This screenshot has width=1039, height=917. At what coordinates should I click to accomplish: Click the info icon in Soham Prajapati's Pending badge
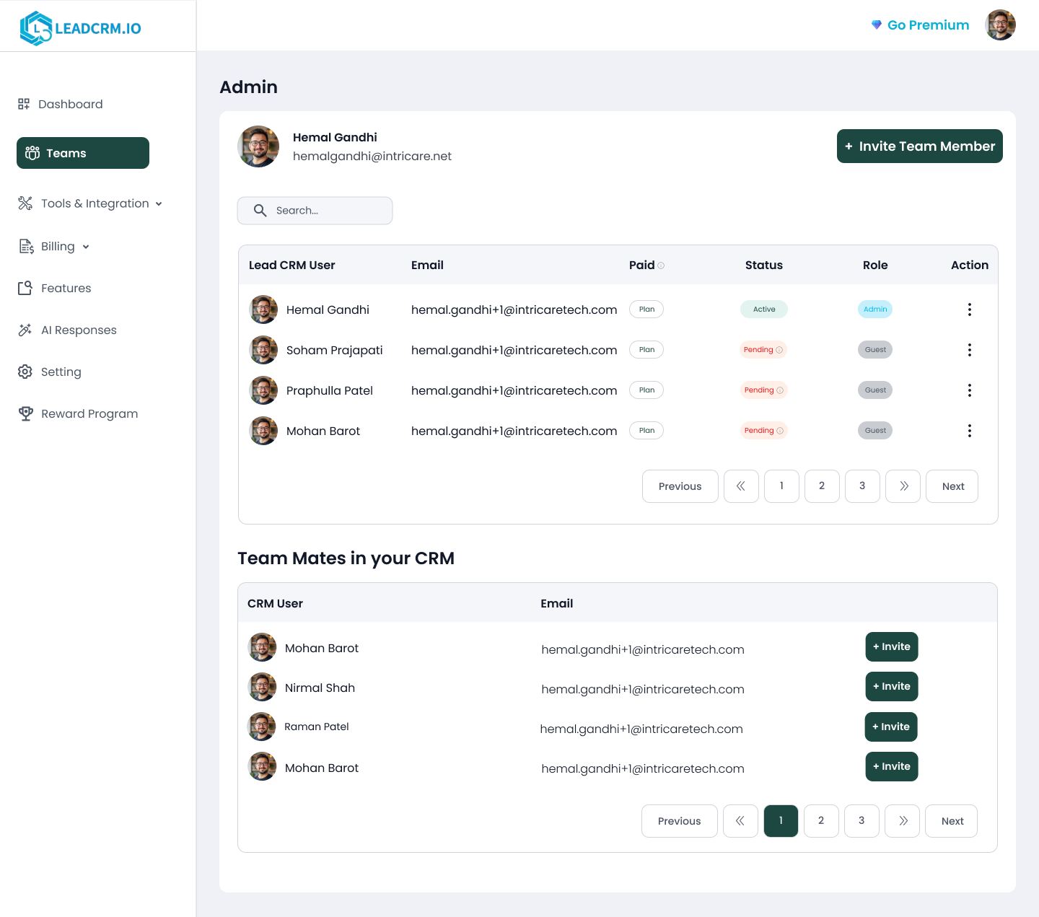779,350
